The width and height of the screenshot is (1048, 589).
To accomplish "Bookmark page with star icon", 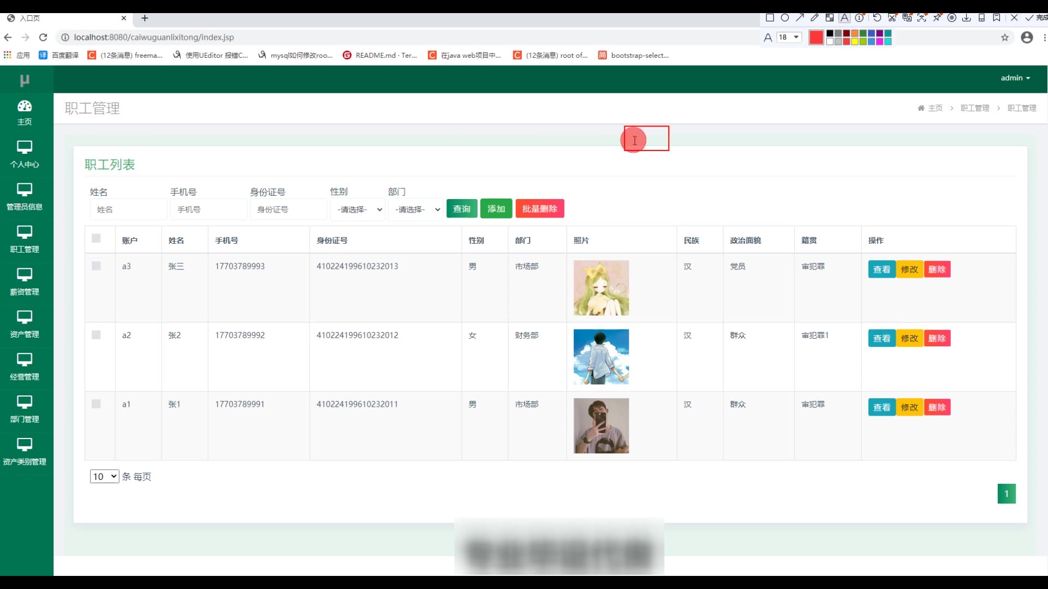I will click(x=1004, y=38).
